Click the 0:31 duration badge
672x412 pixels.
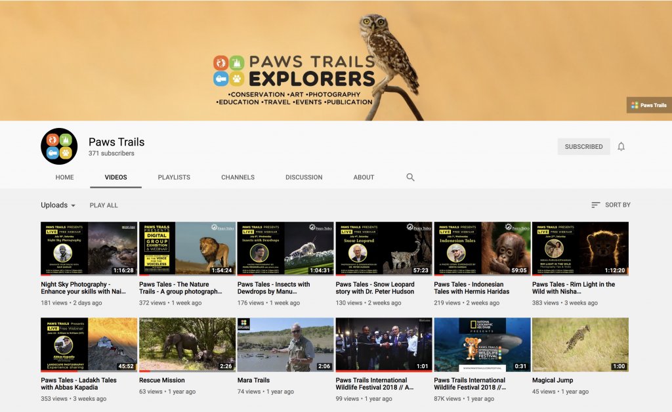(520, 366)
